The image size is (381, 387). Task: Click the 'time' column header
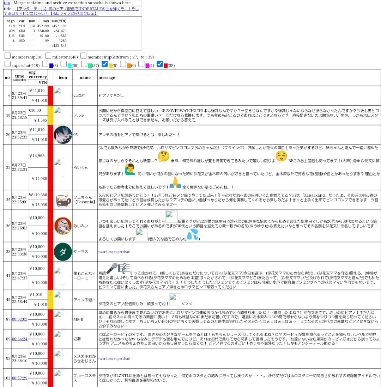click(x=19, y=78)
